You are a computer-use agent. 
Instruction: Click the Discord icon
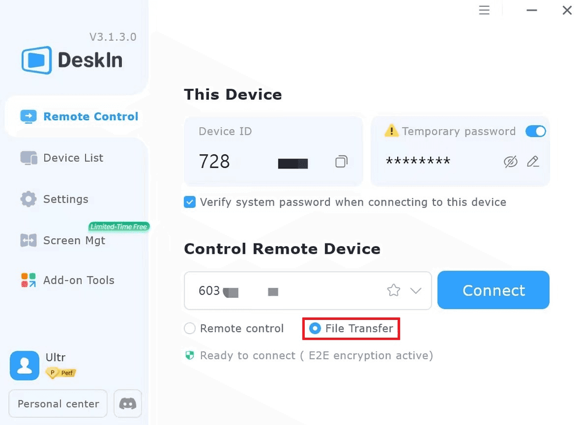click(x=127, y=403)
